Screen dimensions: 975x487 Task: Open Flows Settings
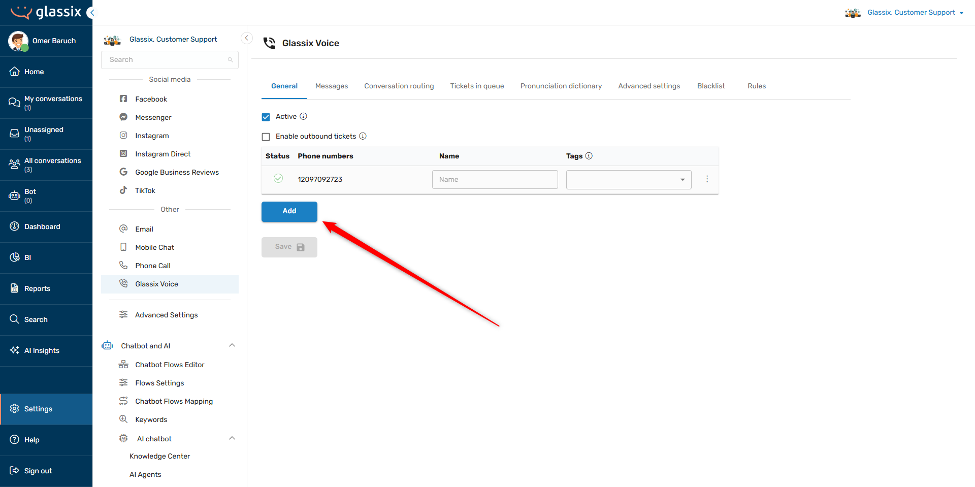coord(170,383)
